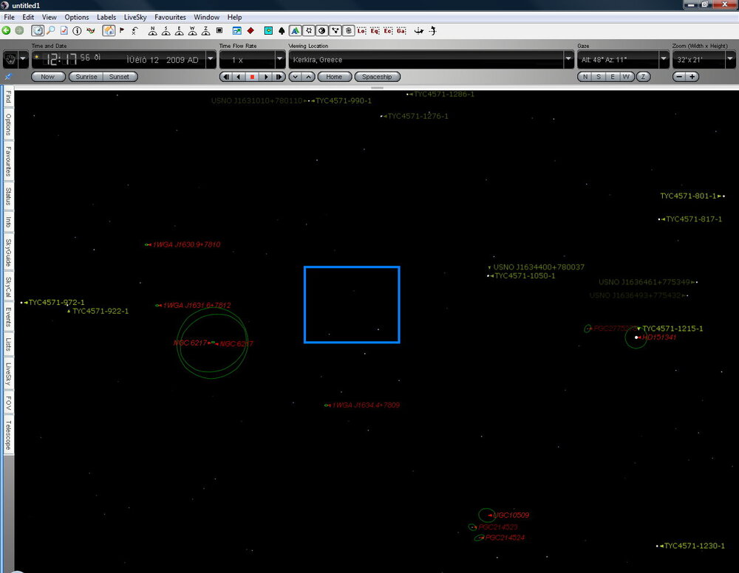Click the NGC 6217 galaxy label
Image resolution: width=739 pixels, height=573 pixels.
click(x=189, y=343)
